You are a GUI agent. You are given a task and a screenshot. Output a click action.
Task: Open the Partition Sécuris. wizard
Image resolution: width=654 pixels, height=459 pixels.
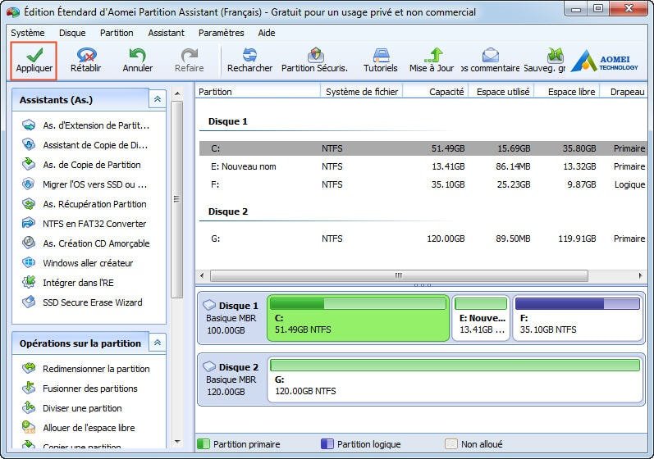pyautogui.click(x=315, y=61)
